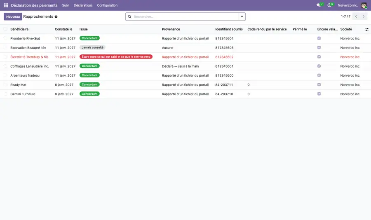Select the Plomberie Rive-Sud row checkbox
371x220 pixels.
[5, 38]
